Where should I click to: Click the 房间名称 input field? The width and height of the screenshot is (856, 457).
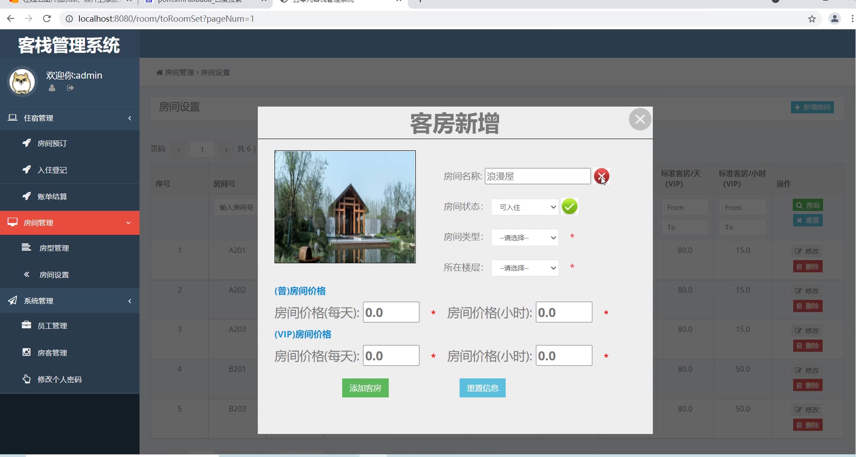click(x=538, y=176)
